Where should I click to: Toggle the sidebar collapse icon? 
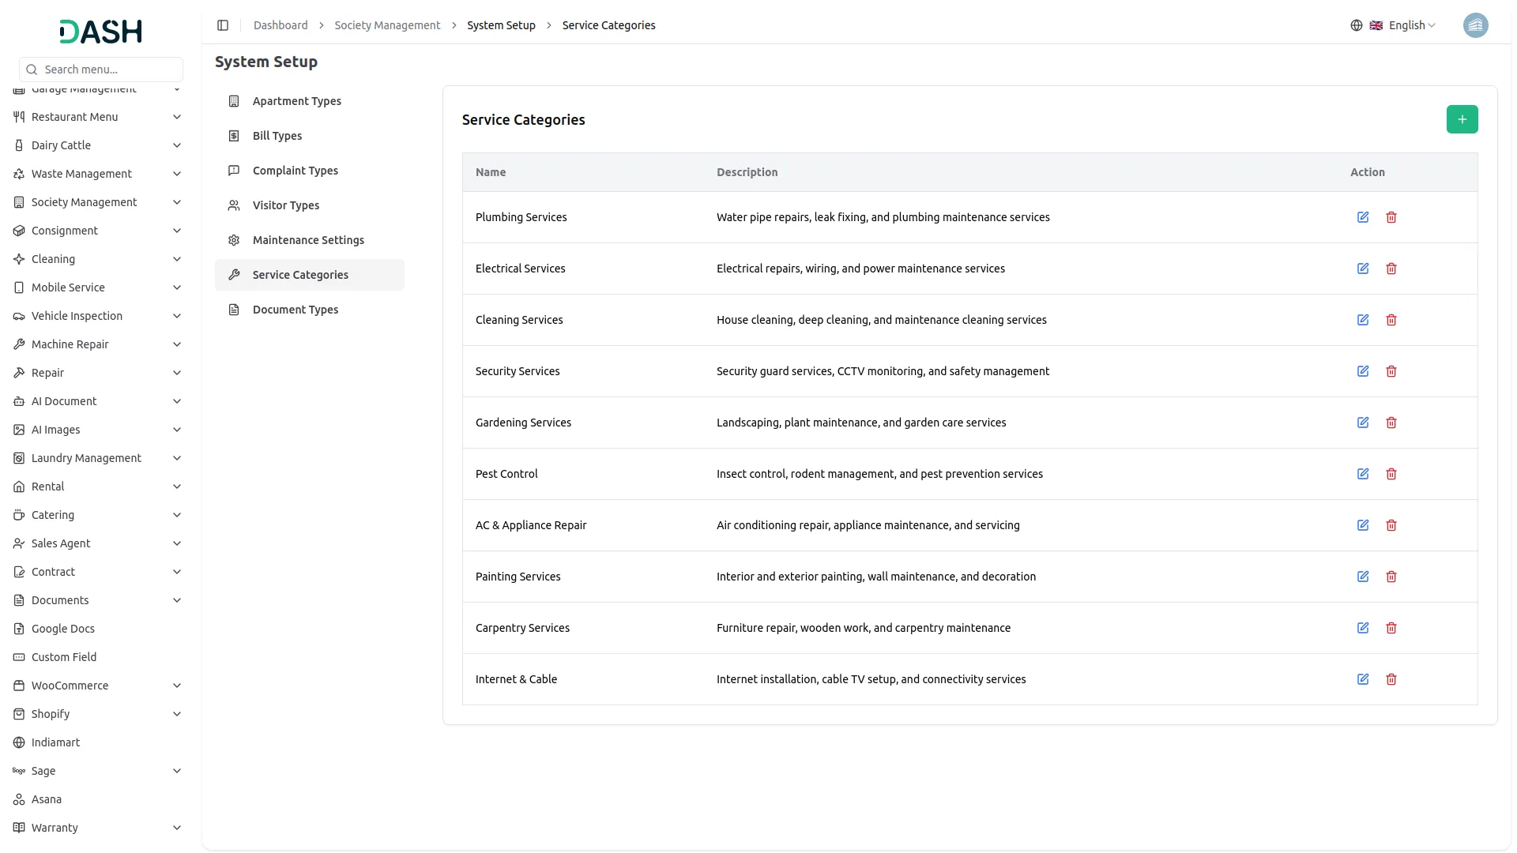[223, 25]
